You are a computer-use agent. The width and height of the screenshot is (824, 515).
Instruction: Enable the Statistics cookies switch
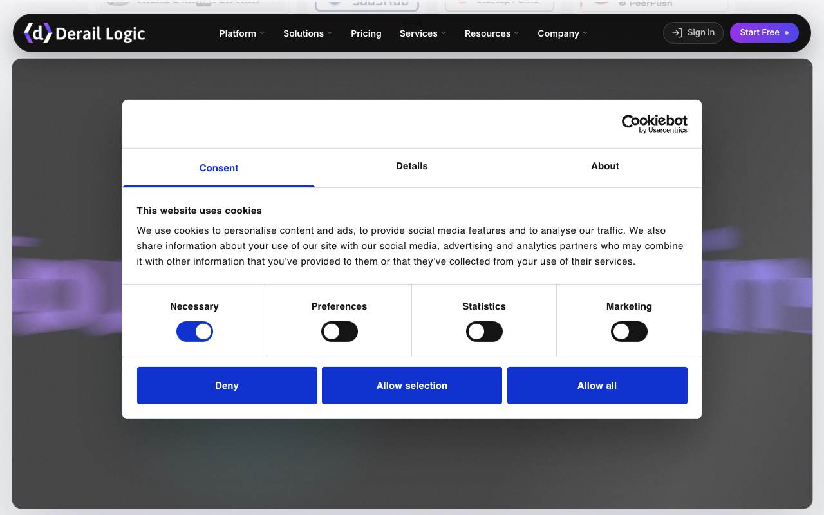point(484,332)
